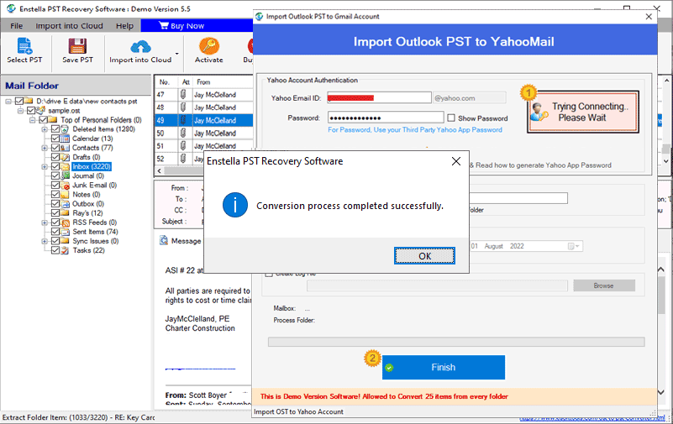Click the Journal folder icon

(65, 175)
